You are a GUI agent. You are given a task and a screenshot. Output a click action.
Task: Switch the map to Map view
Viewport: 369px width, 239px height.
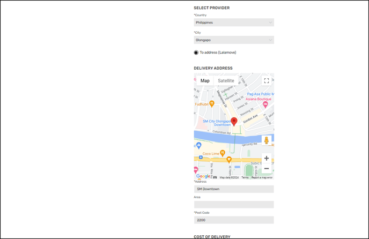(205, 81)
